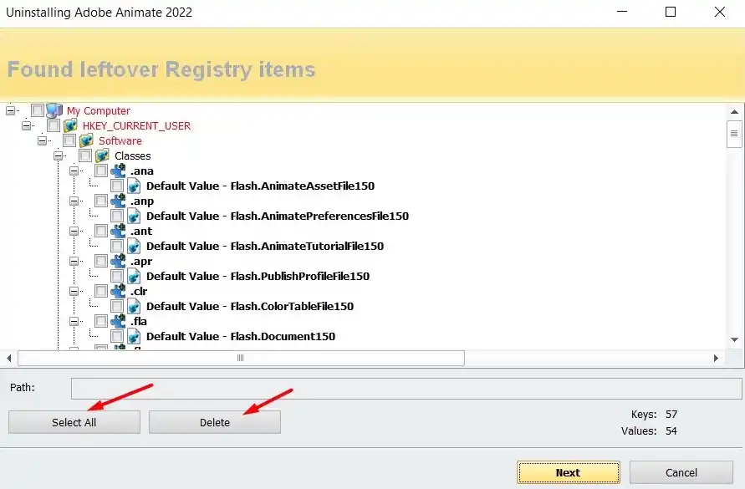The height and width of the screenshot is (489, 745).
Task: Collapse the .fla key node
Action: pyautogui.click(x=74, y=321)
